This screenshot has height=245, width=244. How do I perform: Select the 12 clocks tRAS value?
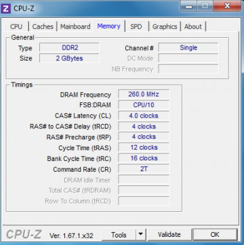coord(144,148)
